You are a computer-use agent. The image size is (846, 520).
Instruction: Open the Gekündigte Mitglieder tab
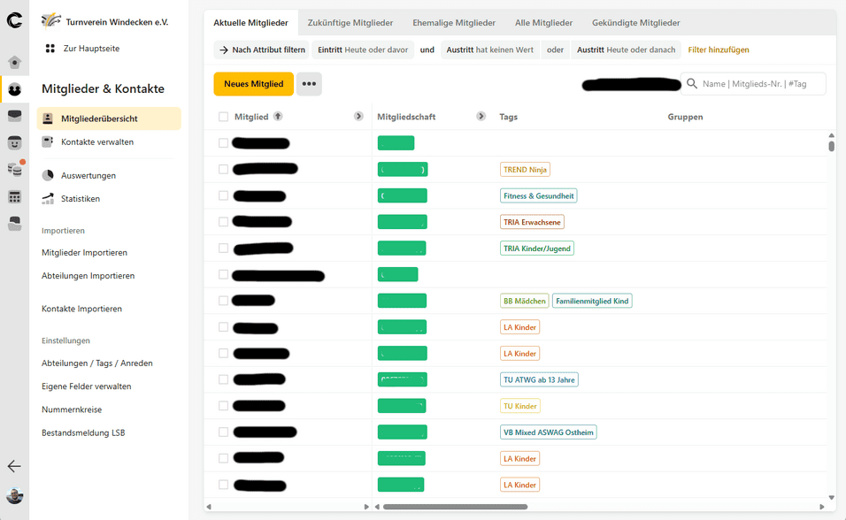pyautogui.click(x=635, y=23)
